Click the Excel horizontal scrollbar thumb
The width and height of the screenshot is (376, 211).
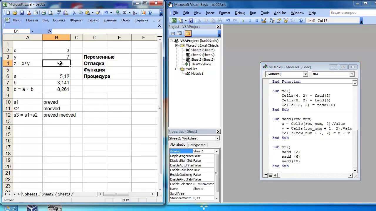click(x=116, y=194)
